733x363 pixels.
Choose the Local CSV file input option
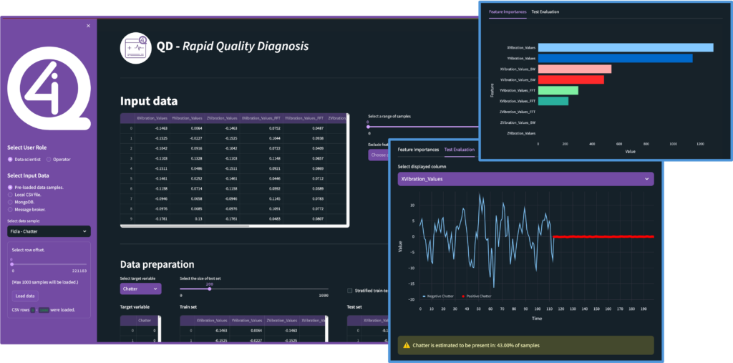click(x=10, y=194)
